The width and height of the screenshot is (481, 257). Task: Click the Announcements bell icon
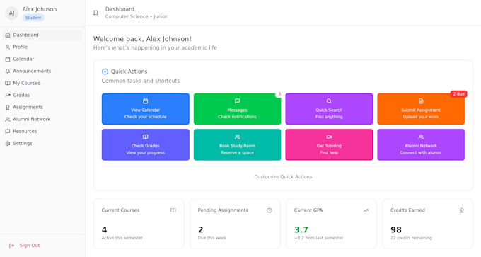8,71
